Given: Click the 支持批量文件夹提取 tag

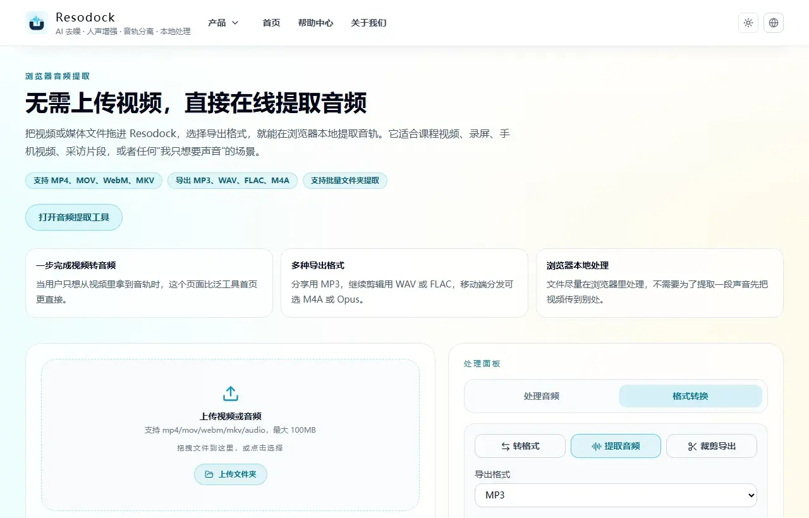Looking at the screenshot, I should 345,181.
